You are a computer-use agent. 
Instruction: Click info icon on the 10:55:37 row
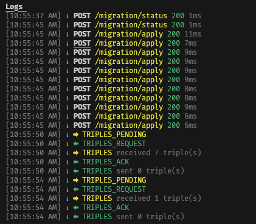tap(67, 16)
